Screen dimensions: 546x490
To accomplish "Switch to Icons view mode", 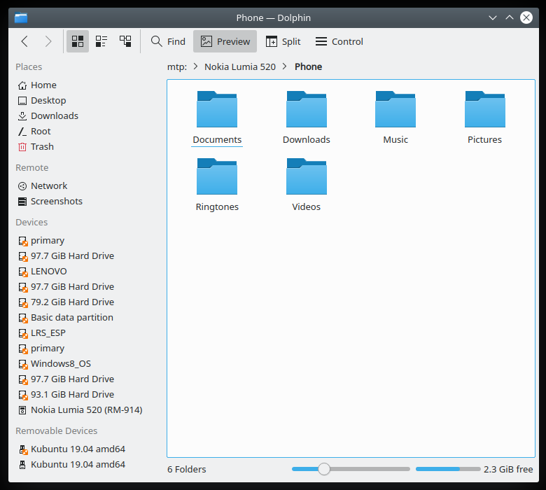I will point(78,41).
